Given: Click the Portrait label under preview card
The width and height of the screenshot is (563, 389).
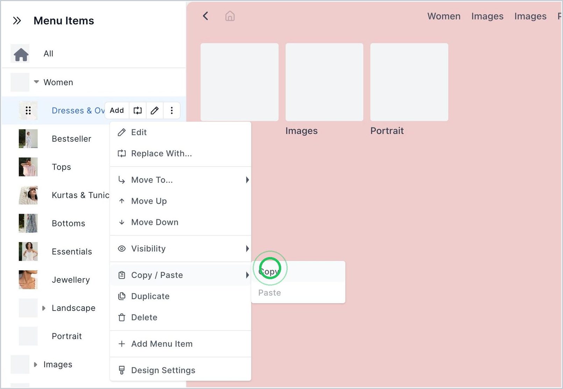Looking at the screenshot, I should pyautogui.click(x=387, y=131).
